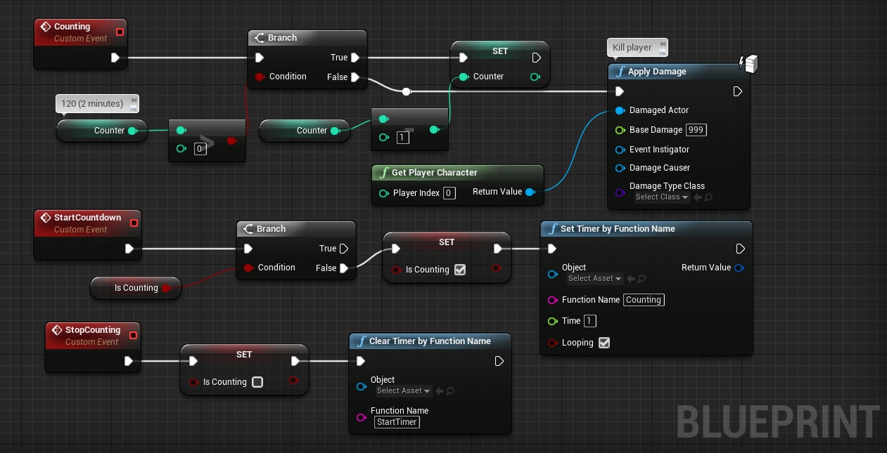Uncheck the Looping checkbox on Set Timer

(604, 343)
